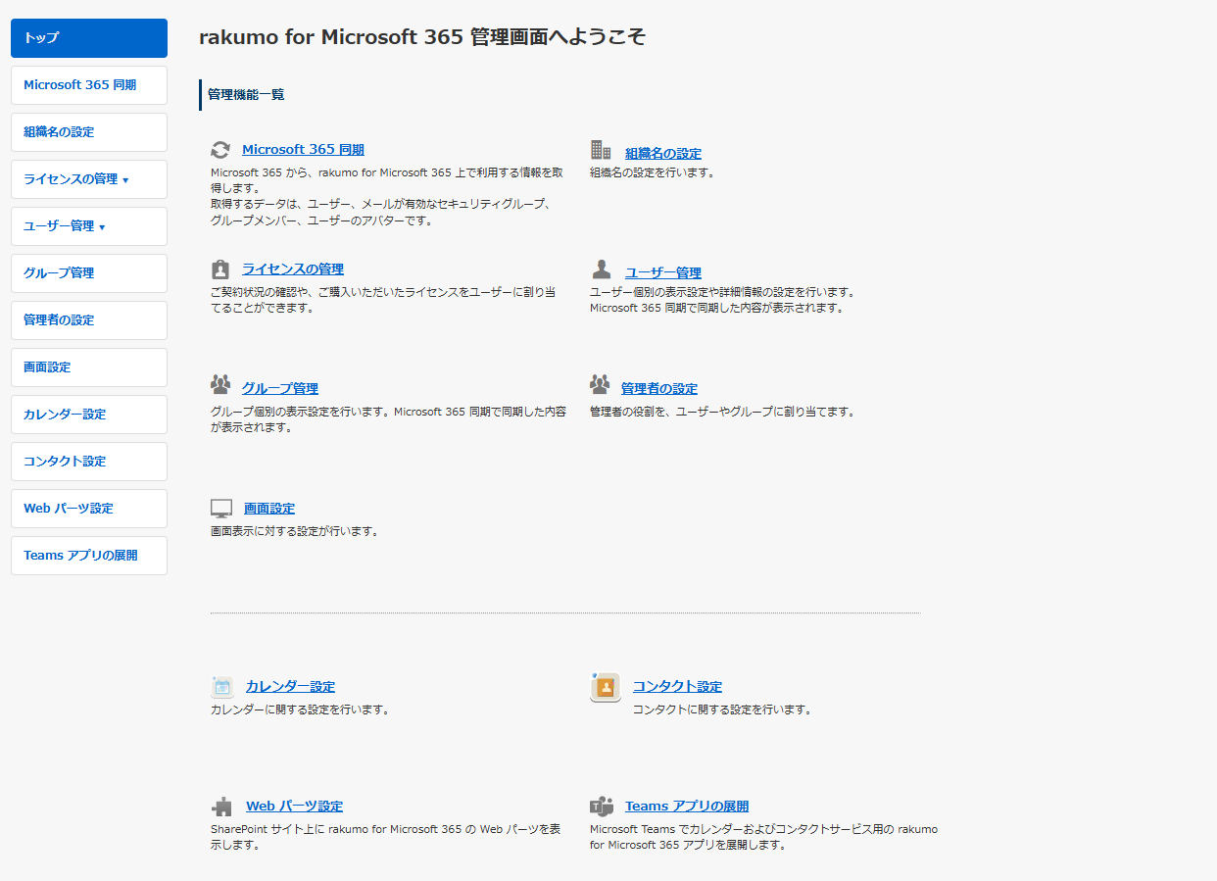This screenshot has width=1217, height=881.
Task: Click the license badge icon beside ライセンスの管理
Action: [220, 269]
